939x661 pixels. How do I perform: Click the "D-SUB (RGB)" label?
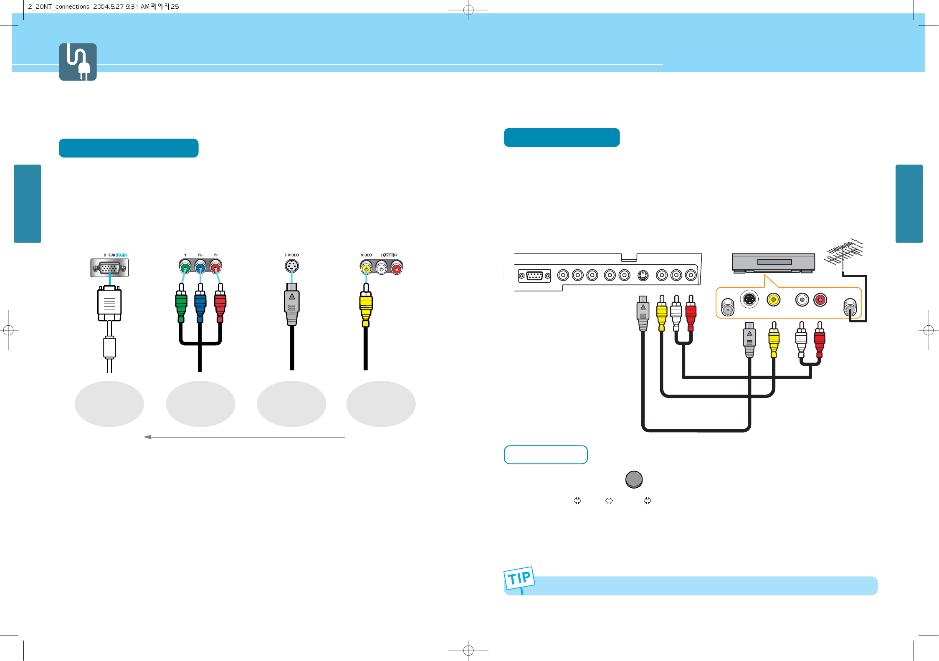115,255
